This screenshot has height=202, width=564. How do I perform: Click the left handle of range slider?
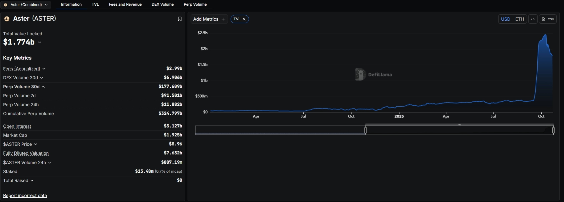click(365, 130)
